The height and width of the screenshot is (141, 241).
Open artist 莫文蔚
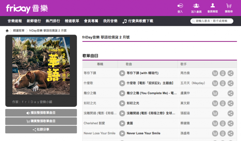click(185, 103)
